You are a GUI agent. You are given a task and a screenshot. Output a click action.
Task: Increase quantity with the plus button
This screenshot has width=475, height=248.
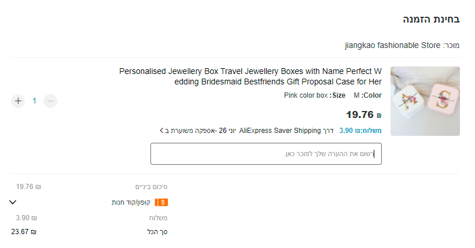(x=18, y=101)
